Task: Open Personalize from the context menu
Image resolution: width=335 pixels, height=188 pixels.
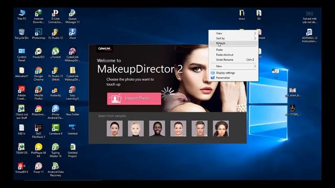Action: tap(233, 78)
